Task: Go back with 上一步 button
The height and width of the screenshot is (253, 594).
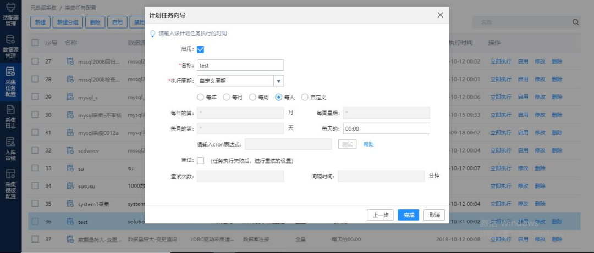Action: pos(380,215)
